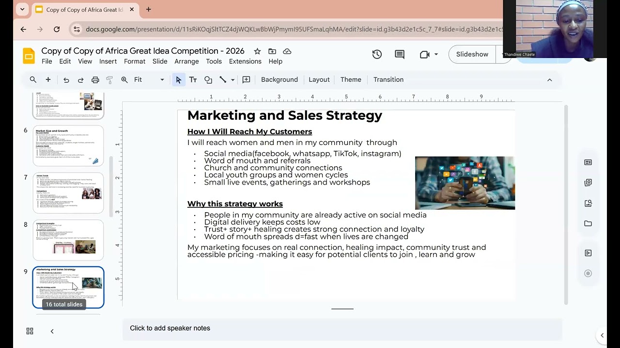Go back in the browser
This screenshot has width=620, height=348.
click(23, 29)
